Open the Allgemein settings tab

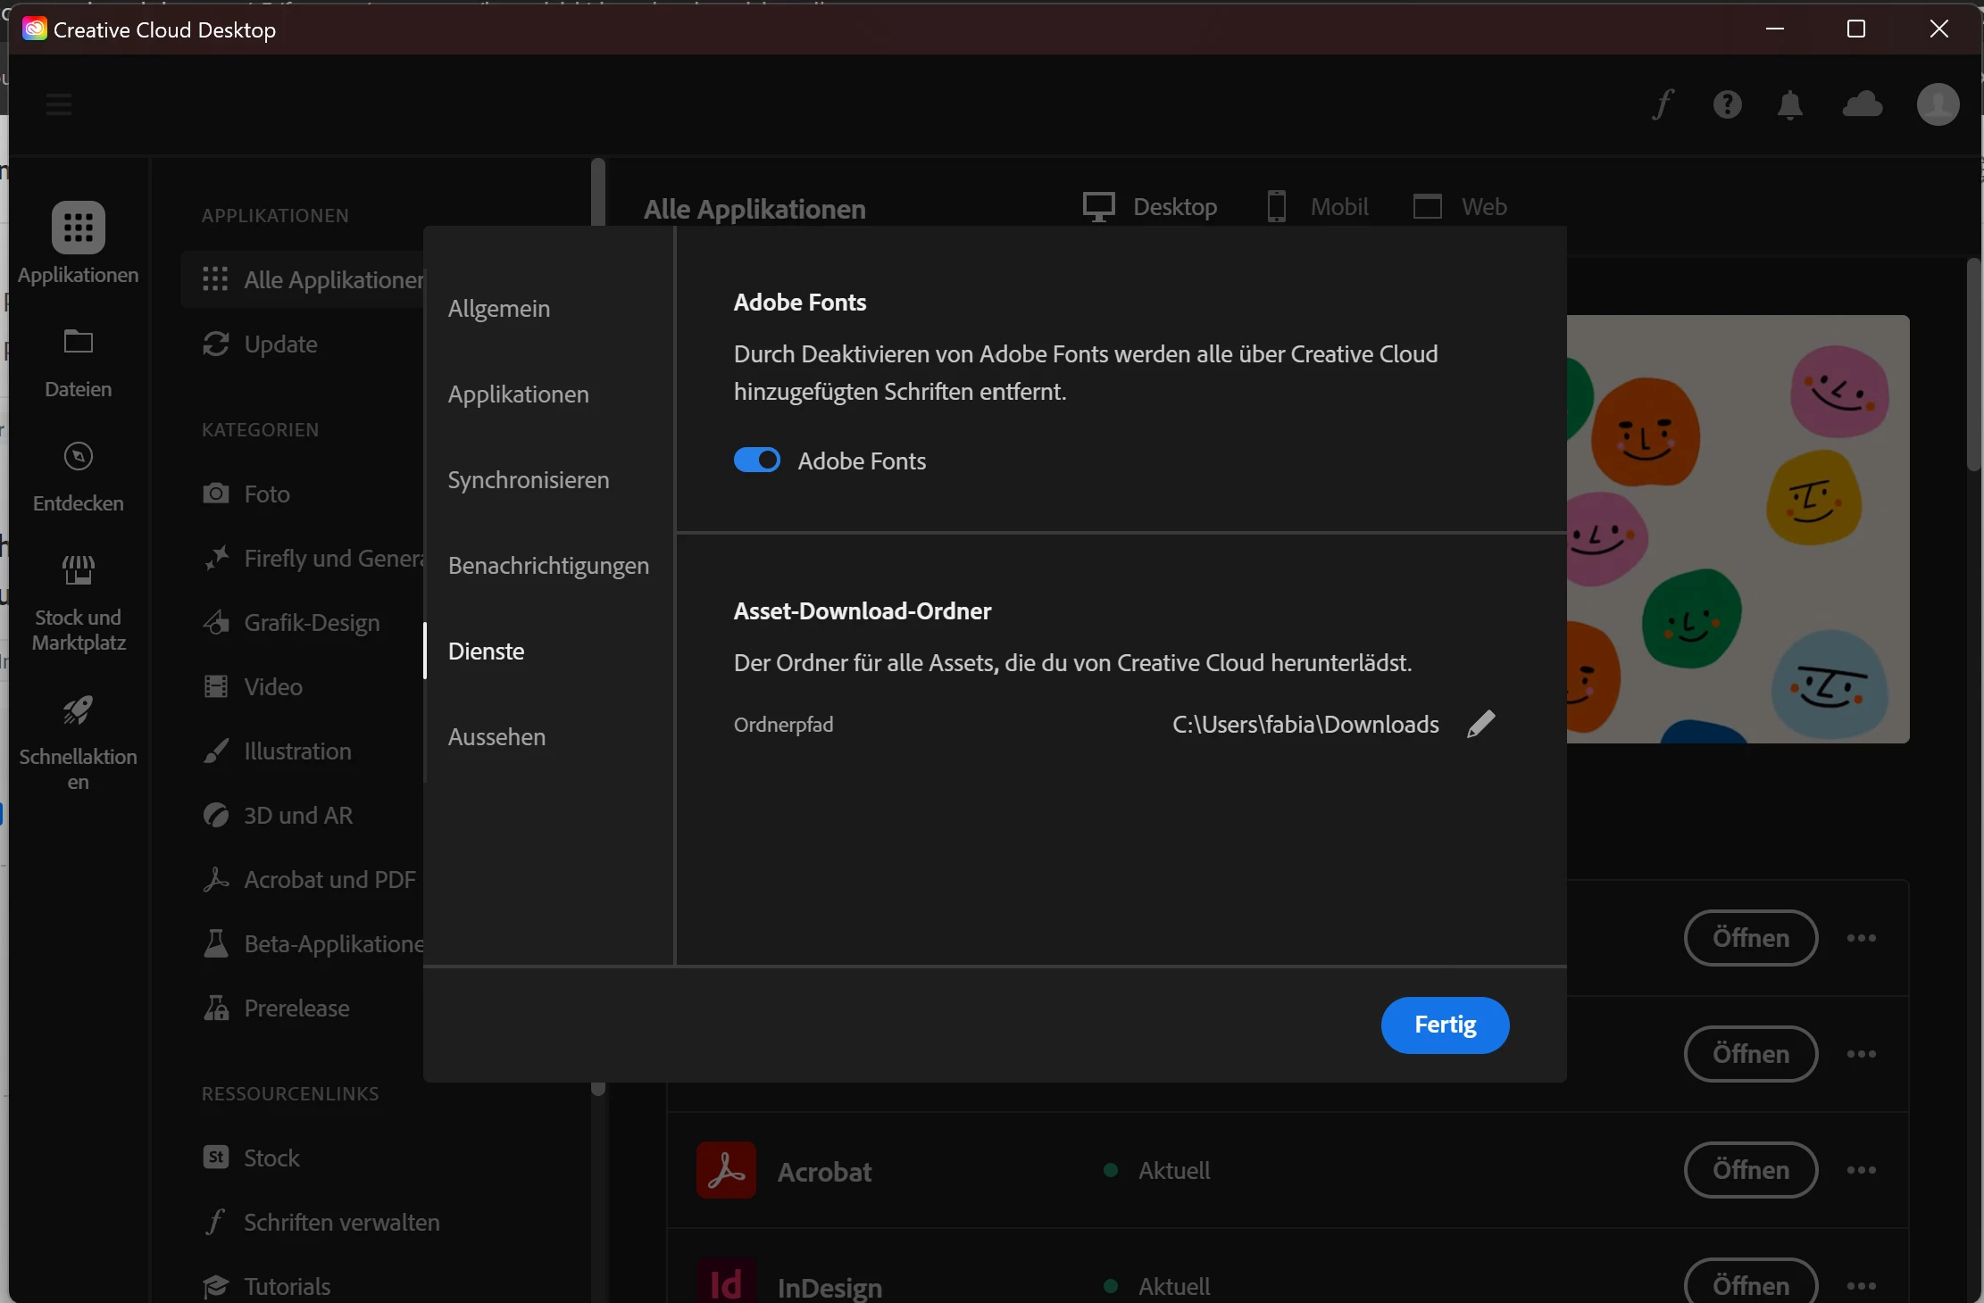pos(499,309)
